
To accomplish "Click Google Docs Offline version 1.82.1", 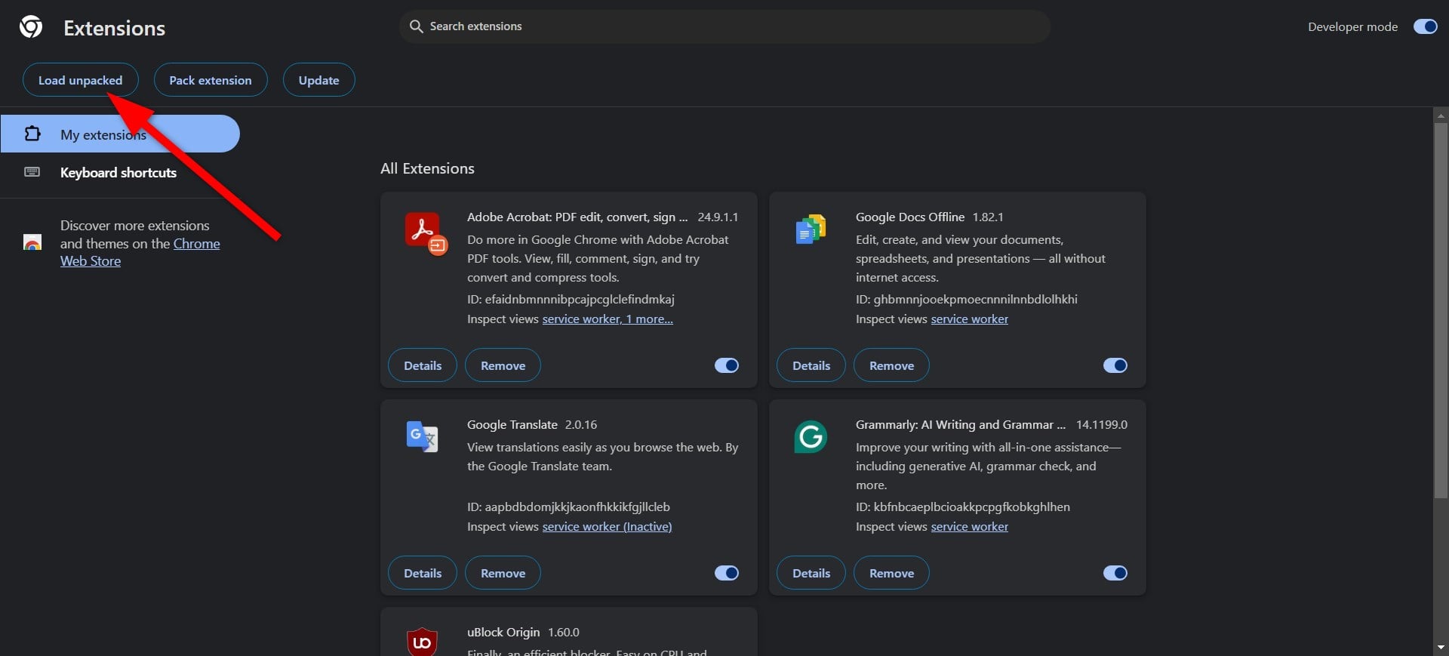I will click(988, 217).
